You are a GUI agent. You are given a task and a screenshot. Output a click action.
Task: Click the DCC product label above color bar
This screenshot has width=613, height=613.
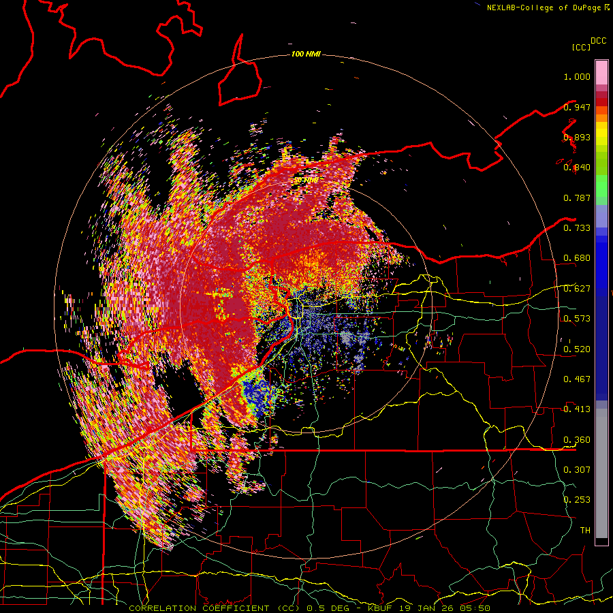pos(599,41)
